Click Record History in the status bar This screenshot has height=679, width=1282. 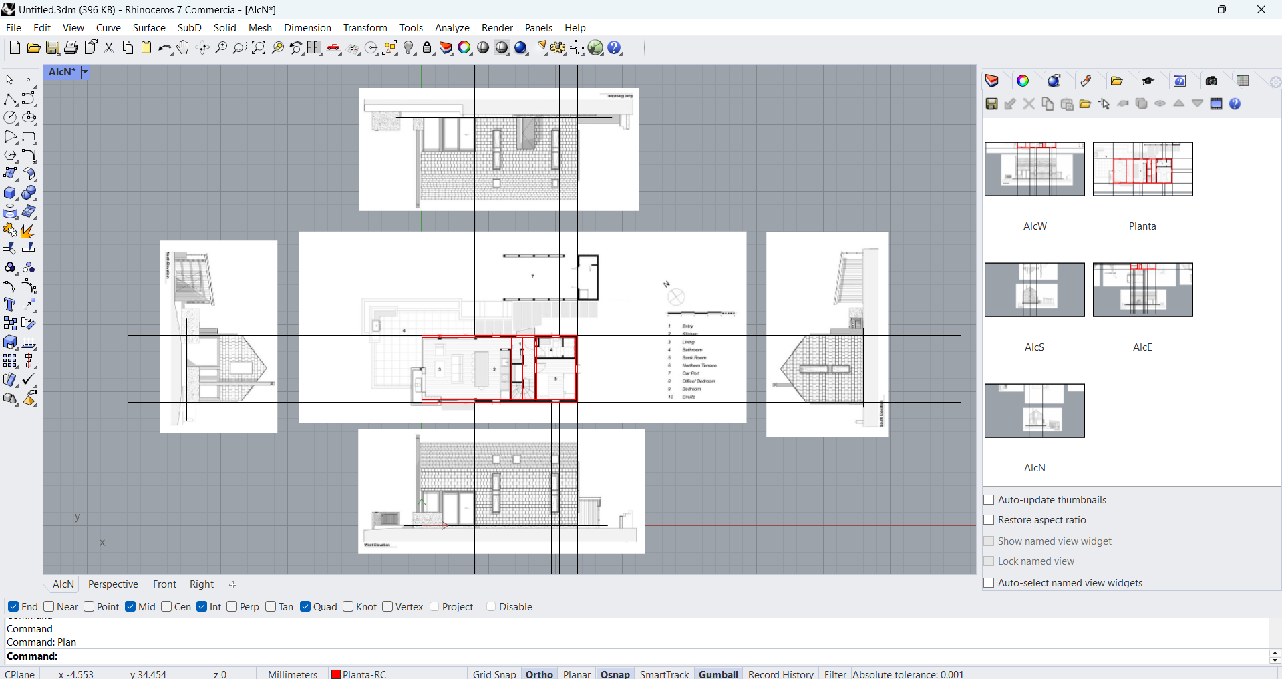[x=780, y=674]
